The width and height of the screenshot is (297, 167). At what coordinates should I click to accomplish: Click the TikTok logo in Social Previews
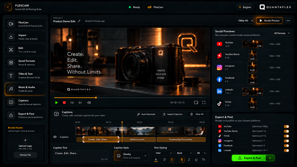click(219, 104)
